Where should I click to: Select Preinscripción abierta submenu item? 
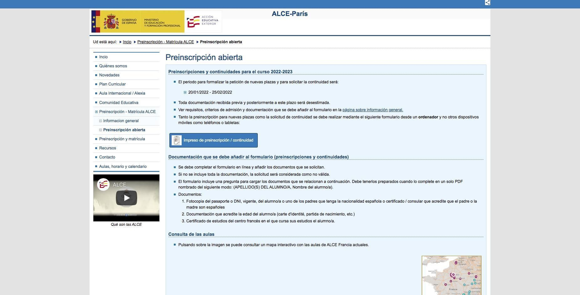click(124, 130)
